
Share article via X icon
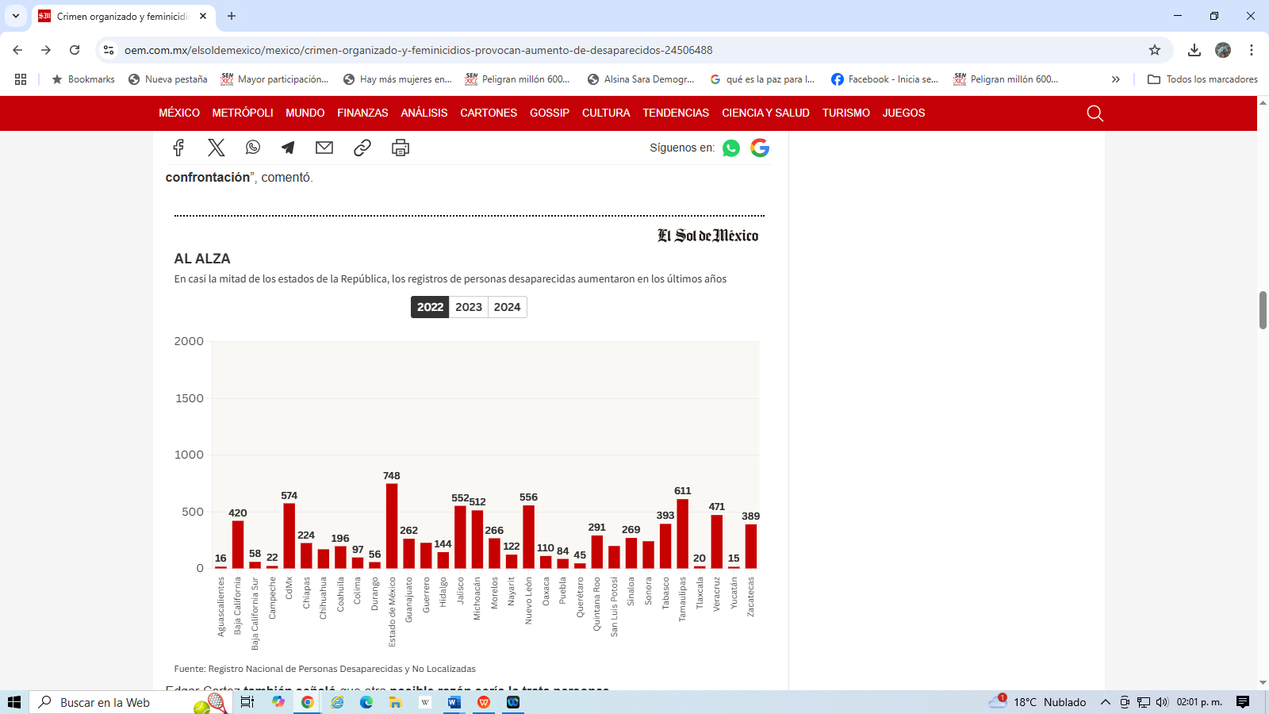pyautogui.click(x=217, y=148)
